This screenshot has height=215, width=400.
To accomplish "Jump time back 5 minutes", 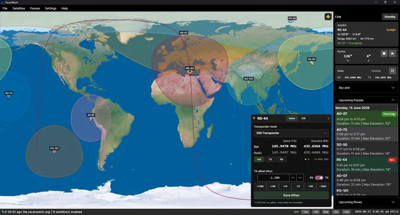I will [316, 212].
